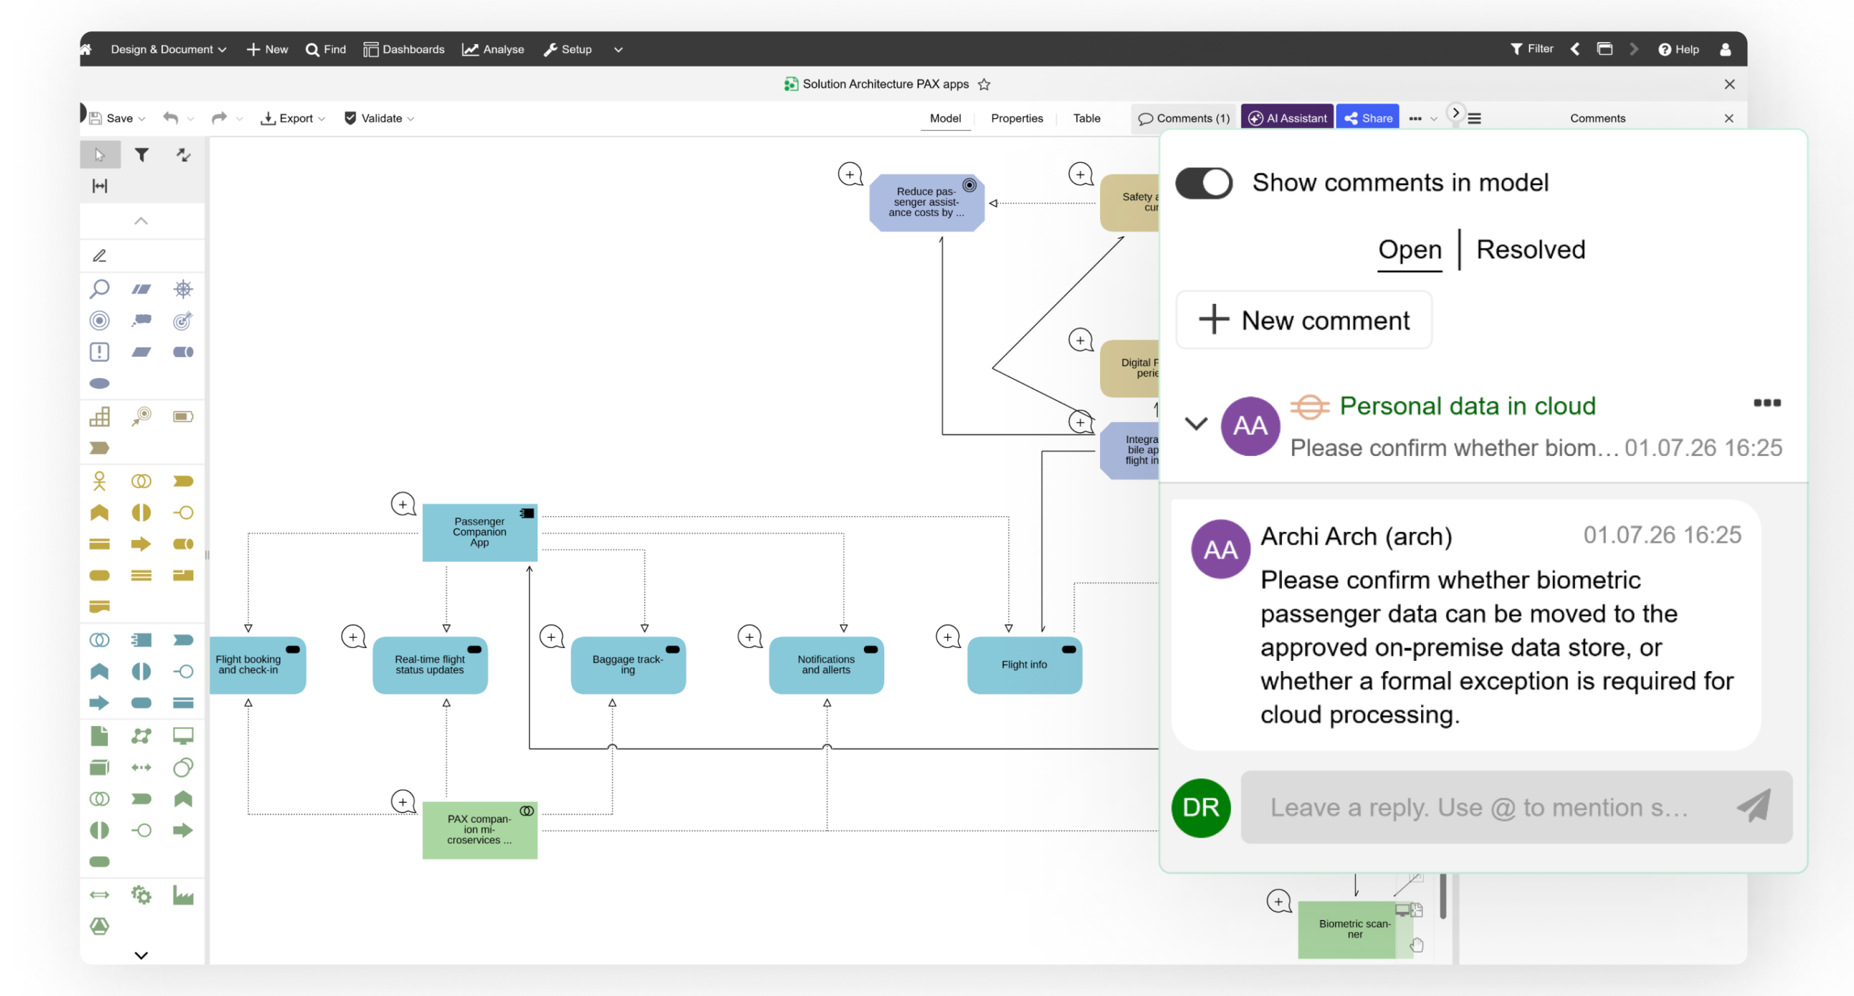The height and width of the screenshot is (996, 1854).
Task: Select the pencil drawing tool
Action: 100,256
